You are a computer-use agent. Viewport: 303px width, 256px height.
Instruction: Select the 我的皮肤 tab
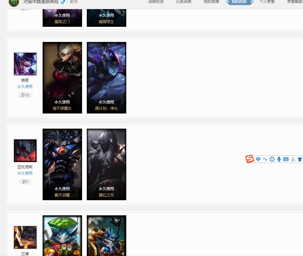(240, 2)
